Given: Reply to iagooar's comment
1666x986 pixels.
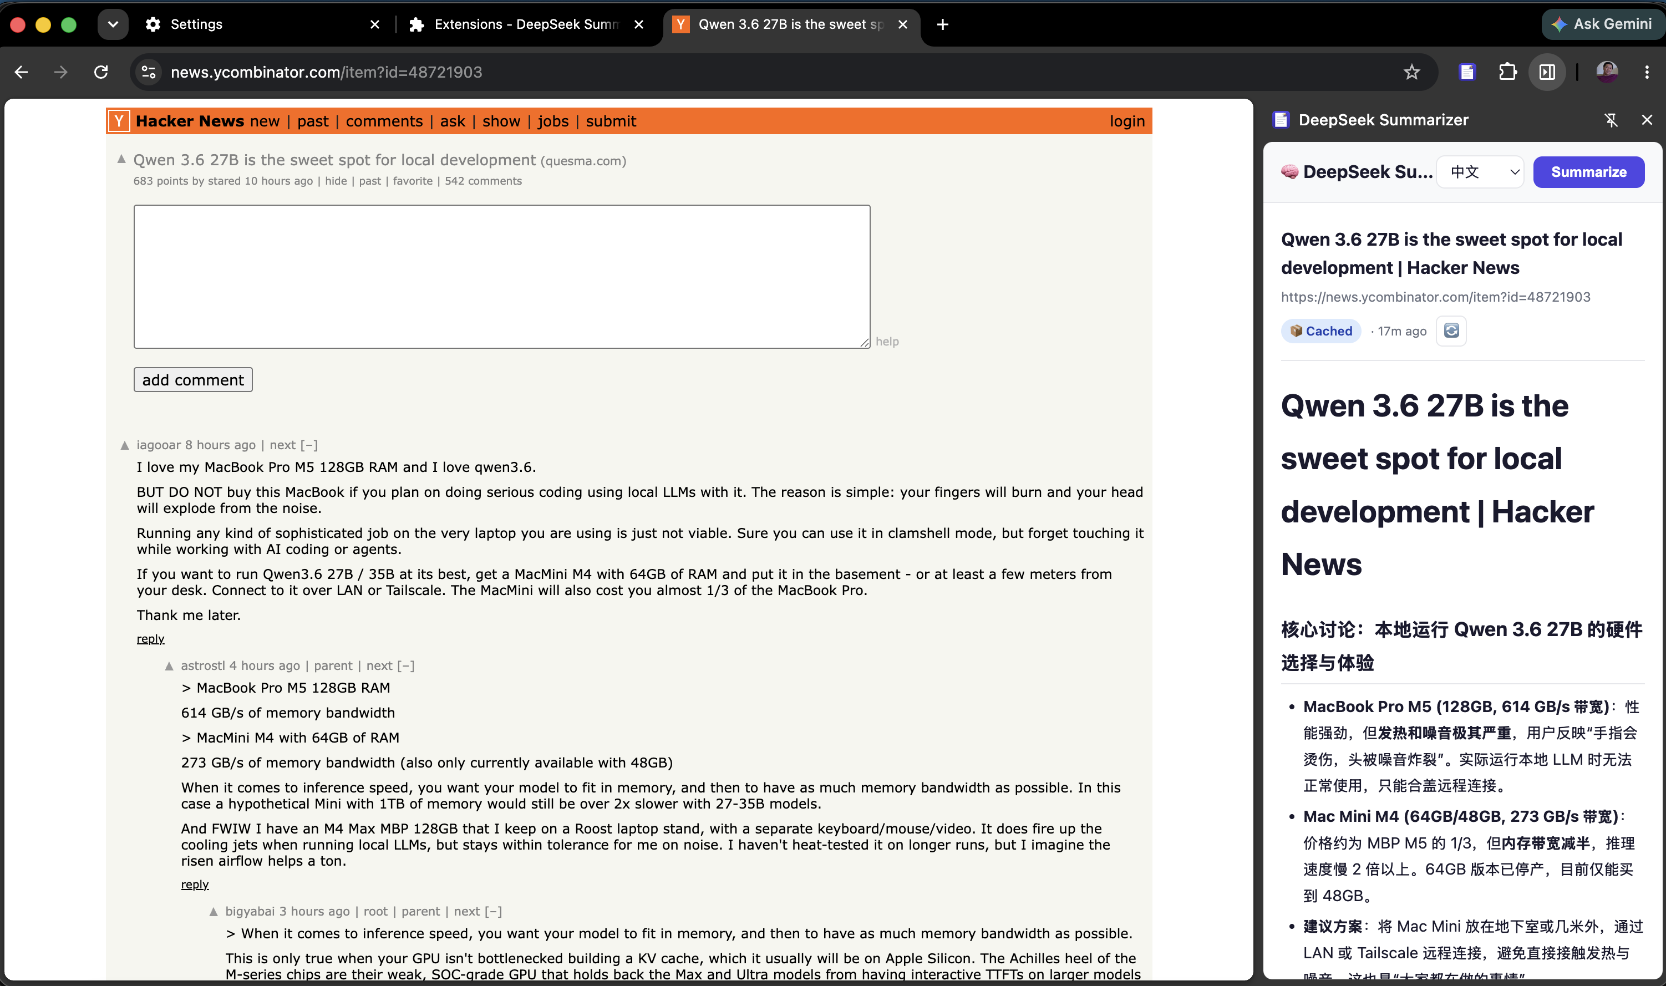Looking at the screenshot, I should (x=150, y=638).
